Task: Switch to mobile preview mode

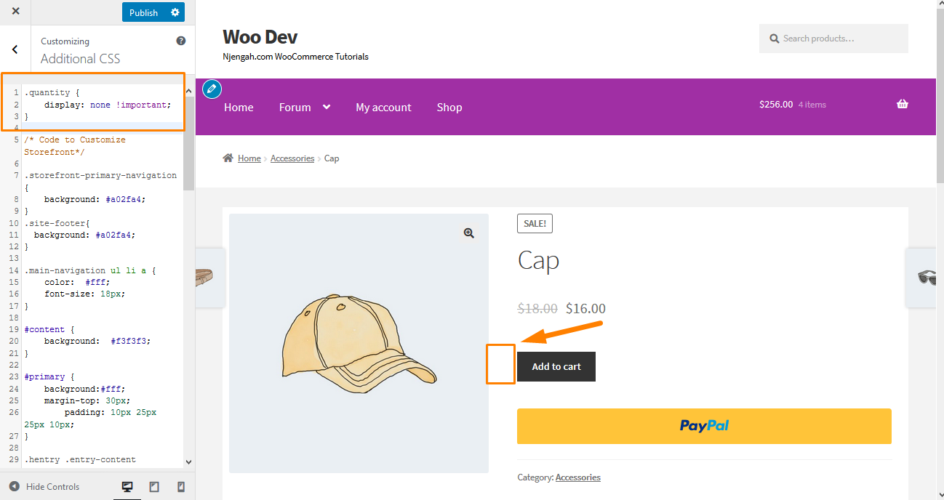Action: (181, 487)
